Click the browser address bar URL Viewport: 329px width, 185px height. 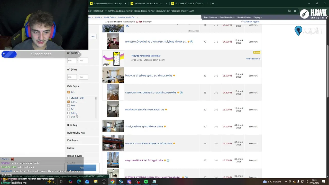click(141, 11)
